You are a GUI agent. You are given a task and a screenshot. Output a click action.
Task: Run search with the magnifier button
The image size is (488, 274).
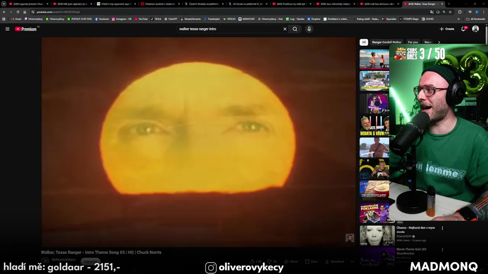click(295, 29)
